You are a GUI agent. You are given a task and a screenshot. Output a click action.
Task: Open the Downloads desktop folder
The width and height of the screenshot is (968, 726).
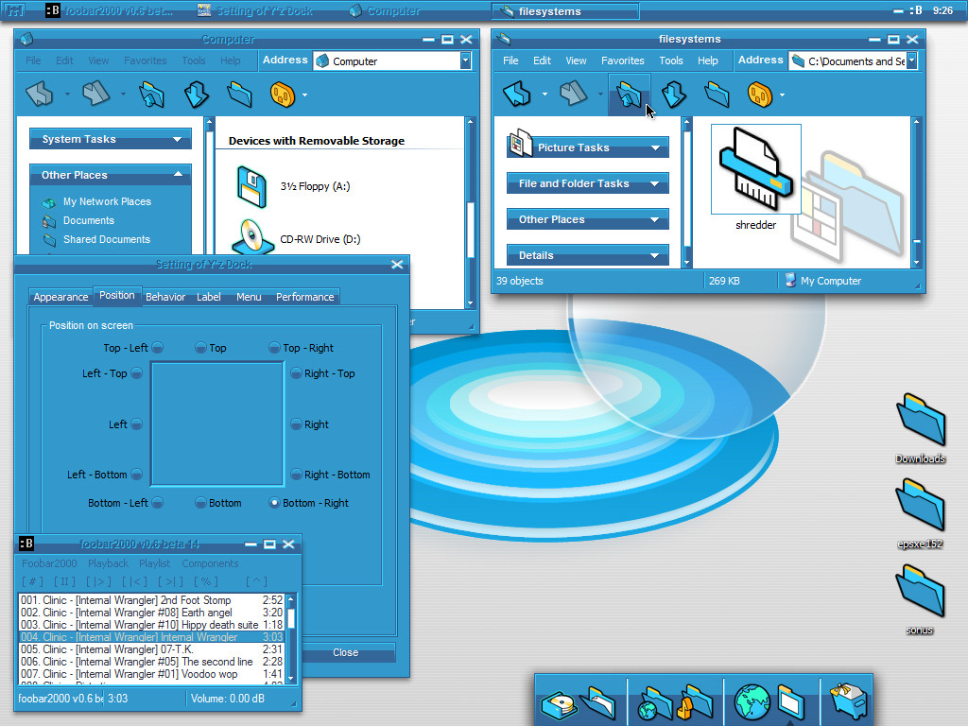click(x=921, y=421)
